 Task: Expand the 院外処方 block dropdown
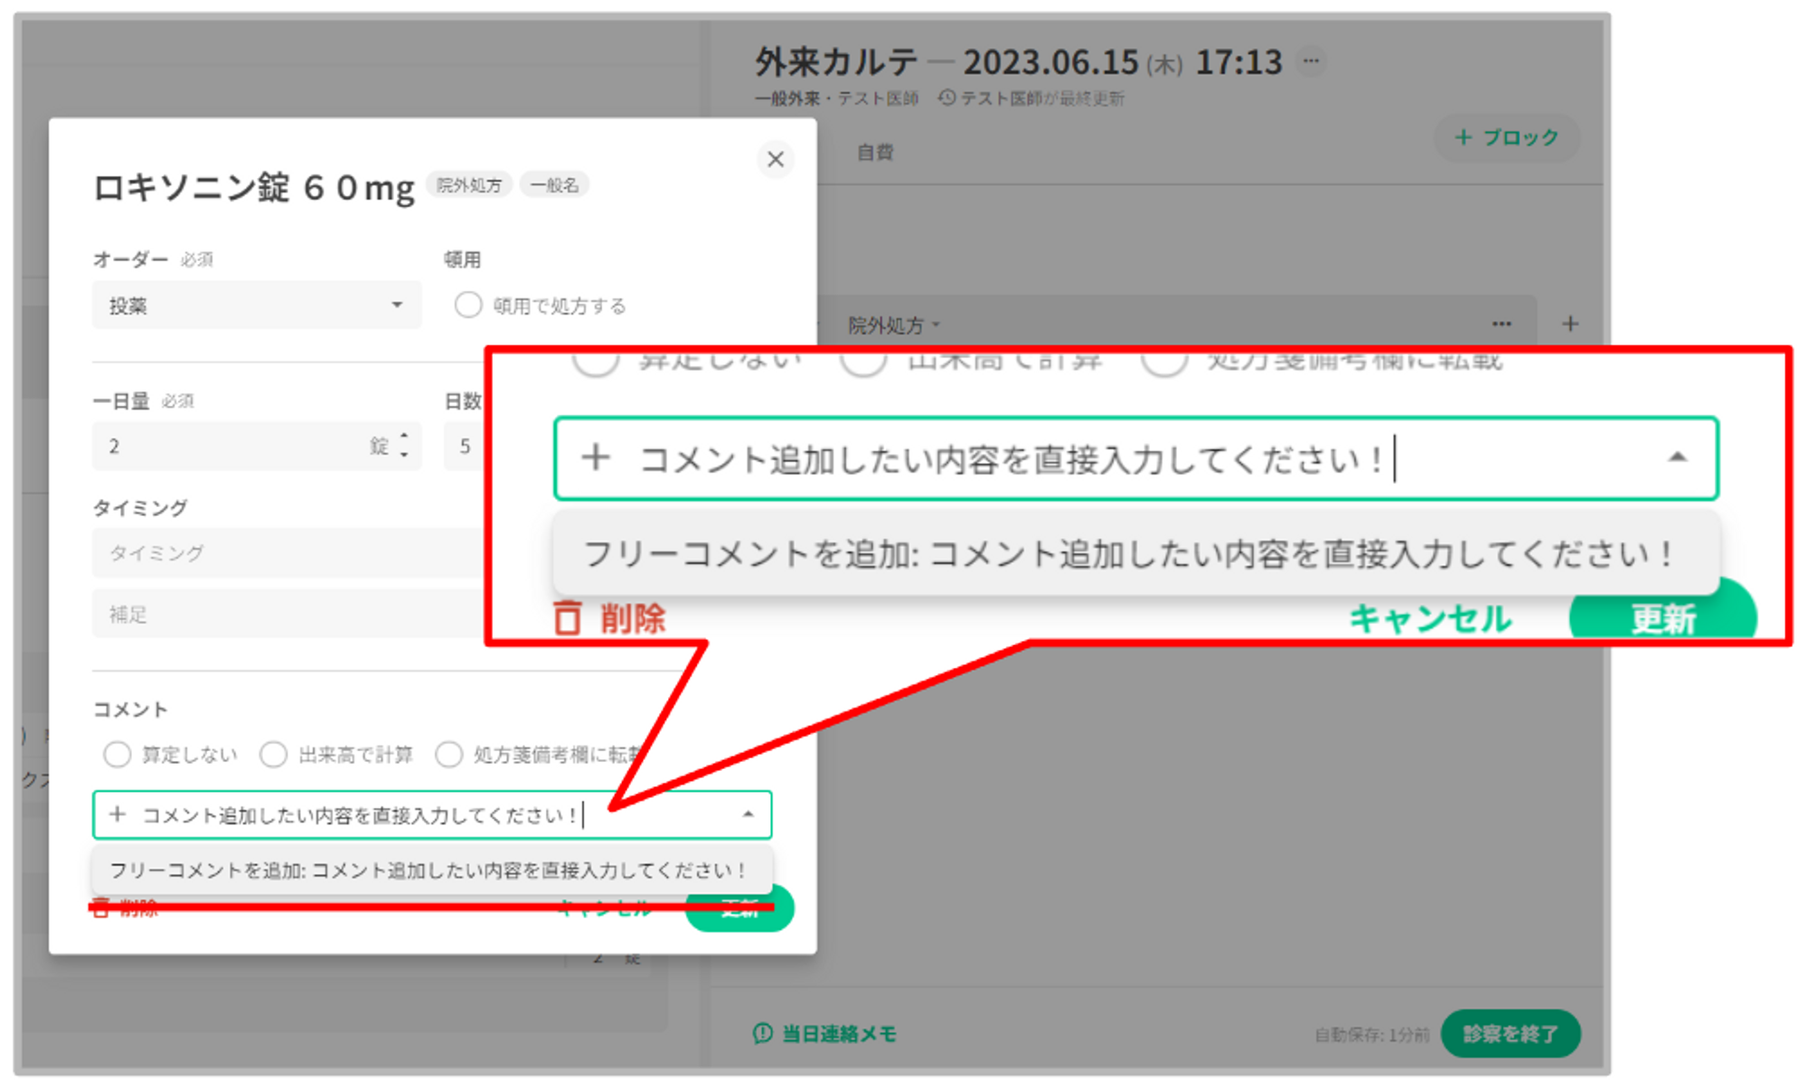click(x=894, y=325)
